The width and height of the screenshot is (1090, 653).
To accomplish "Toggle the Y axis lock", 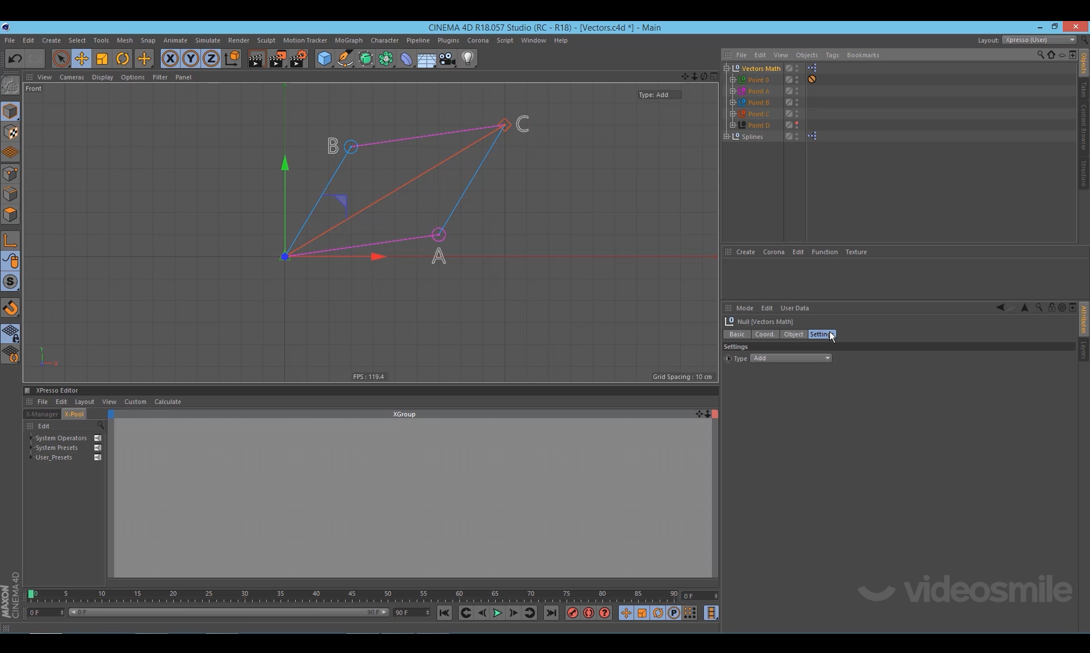I will click(x=191, y=59).
